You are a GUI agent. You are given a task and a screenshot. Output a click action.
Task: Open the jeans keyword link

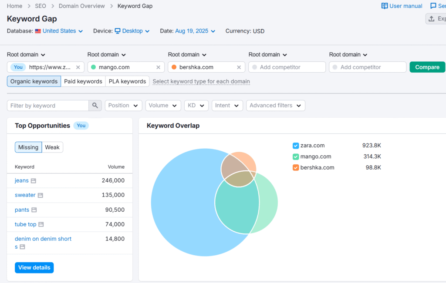tap(22, 180)
